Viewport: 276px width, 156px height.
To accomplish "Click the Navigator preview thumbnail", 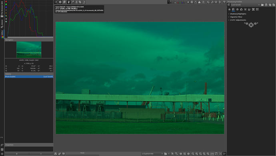I will (x=29, y=49).
